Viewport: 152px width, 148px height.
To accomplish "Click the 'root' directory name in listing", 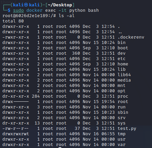I will [x=123, y=102].
